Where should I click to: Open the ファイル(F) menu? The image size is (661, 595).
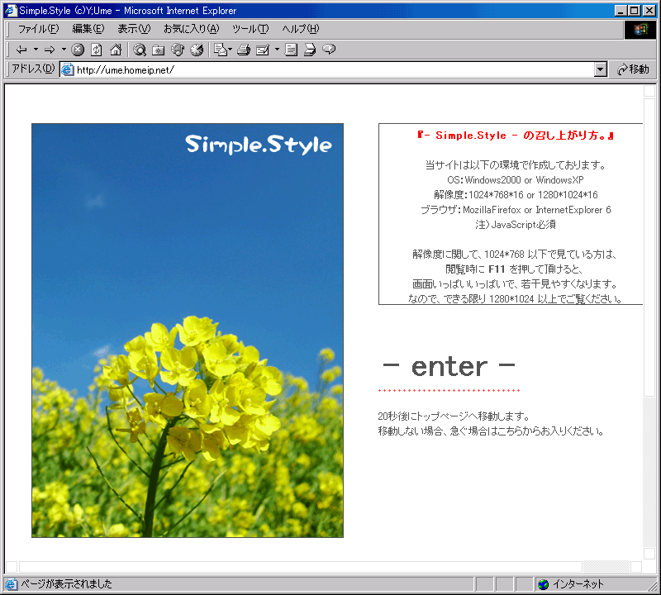tap(38, 29)
